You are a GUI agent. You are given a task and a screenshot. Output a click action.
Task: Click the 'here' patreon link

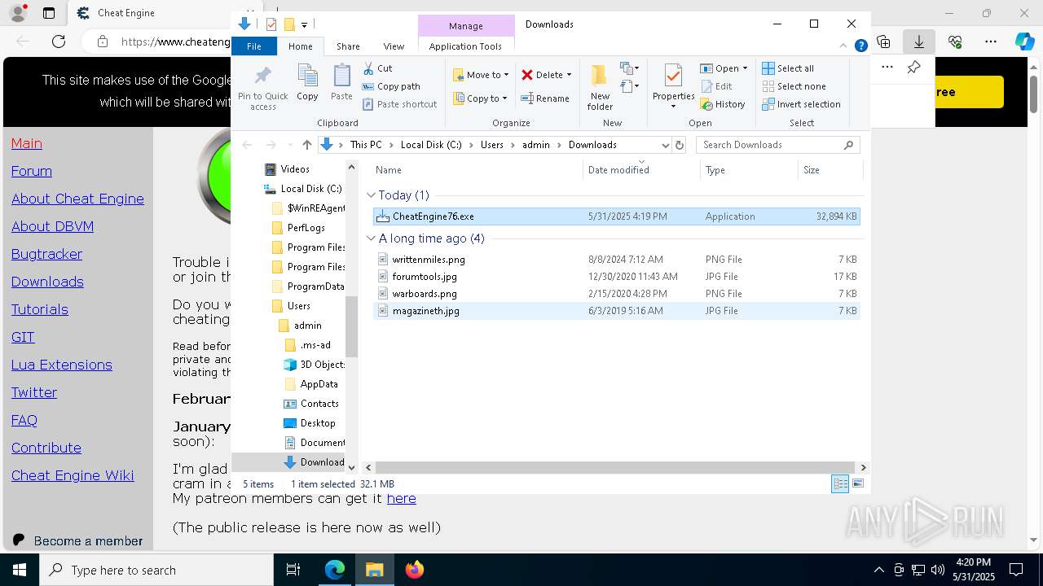401,498
